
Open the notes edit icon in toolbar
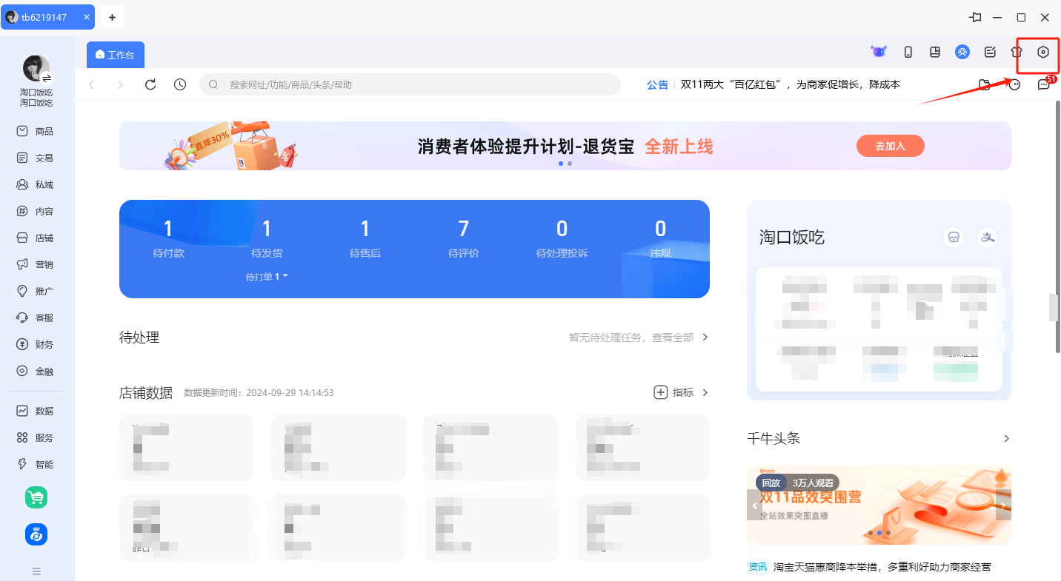click(x=989, y=52)
